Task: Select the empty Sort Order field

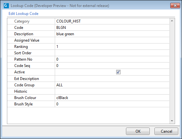Action: point(112,53)
